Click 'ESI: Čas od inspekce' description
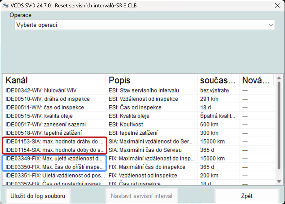 coord(135,107)
